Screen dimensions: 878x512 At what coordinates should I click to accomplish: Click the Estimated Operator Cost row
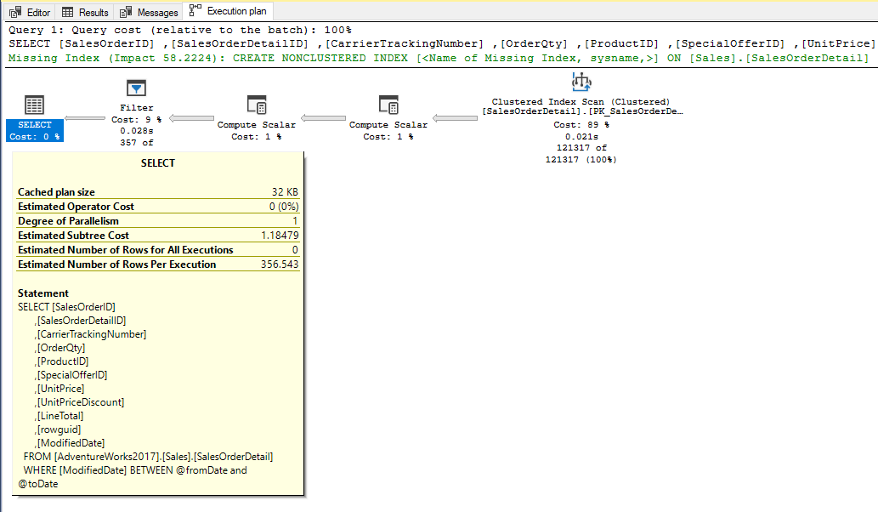(158, 207)
